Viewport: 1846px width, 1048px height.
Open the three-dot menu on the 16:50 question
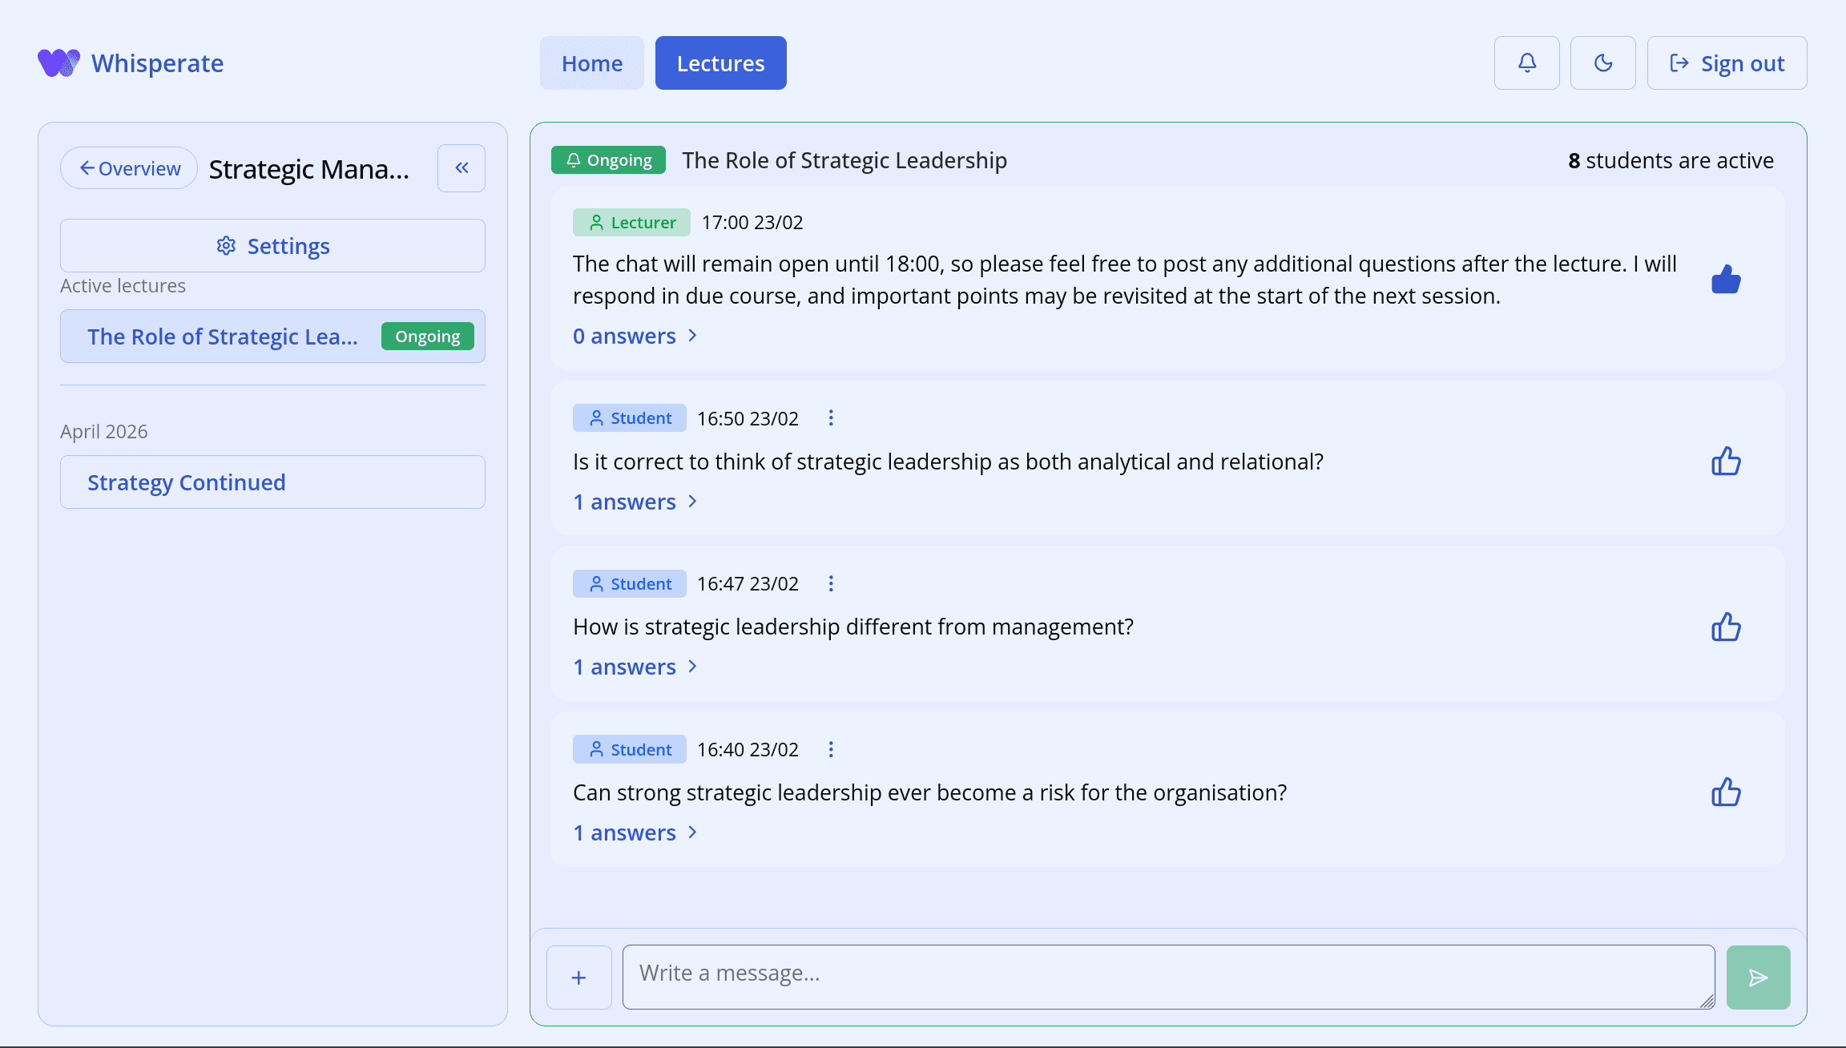(x=831, y=417)
